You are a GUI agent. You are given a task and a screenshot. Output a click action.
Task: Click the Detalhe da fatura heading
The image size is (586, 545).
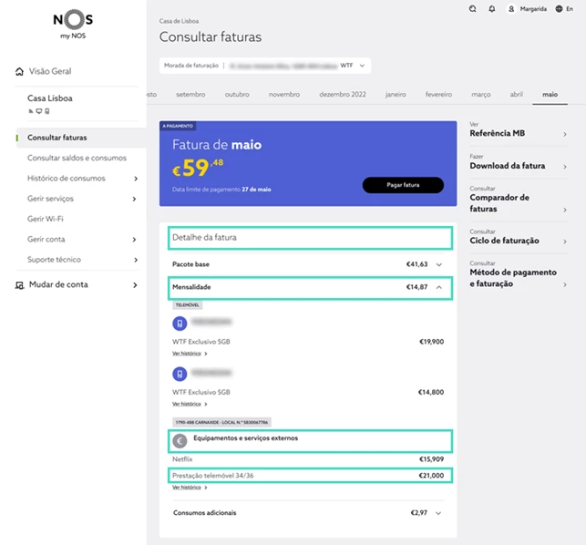coord(204,237)
